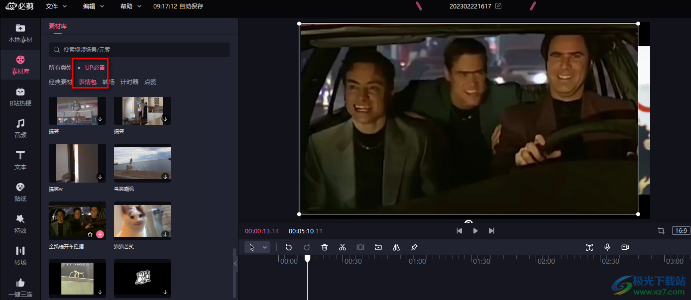The width and height of the screenshot is (691, 300).
Task: Click the redo arrow in timeline toolbar
Action: [x=307, y=247]
